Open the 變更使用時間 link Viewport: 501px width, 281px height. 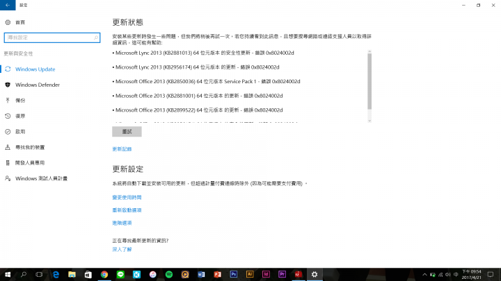coord(127,197)
